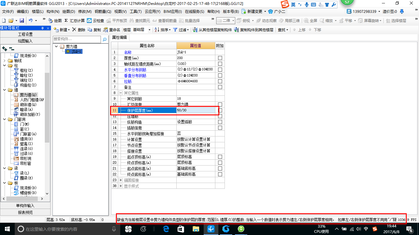
Task: Click the 单构件输入 button
Action: [25, 206]
